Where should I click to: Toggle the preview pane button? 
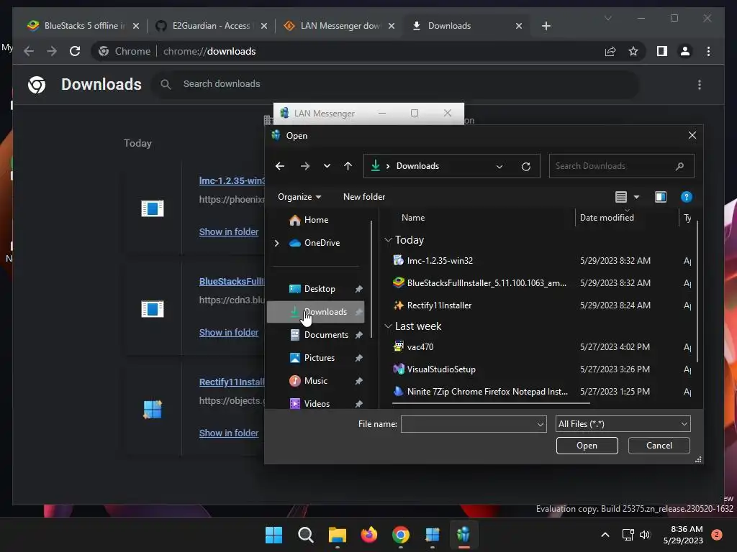[x=661, y=197]
